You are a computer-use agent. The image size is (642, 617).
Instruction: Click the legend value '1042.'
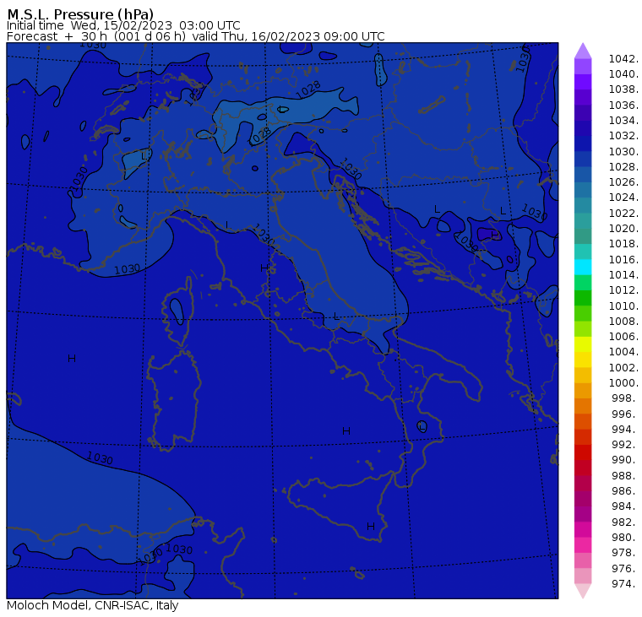[623, 59]
